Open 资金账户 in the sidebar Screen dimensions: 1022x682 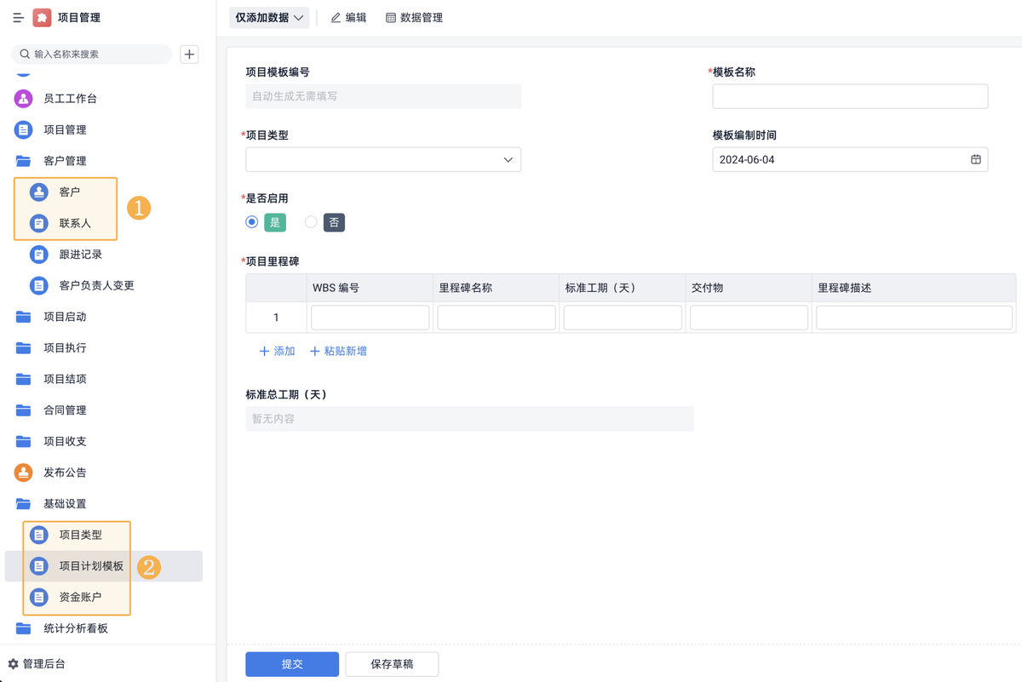(80, 598)
